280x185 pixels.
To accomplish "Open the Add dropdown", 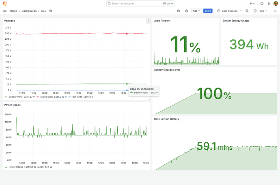I will 196,11.
